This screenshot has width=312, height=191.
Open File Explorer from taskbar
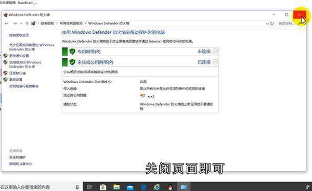[116, 187]
